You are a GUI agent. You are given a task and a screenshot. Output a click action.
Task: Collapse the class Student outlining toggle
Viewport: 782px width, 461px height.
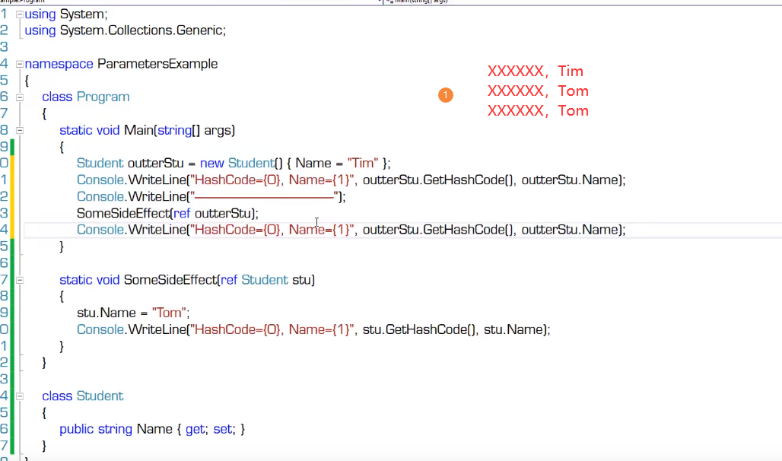[20, 396]
